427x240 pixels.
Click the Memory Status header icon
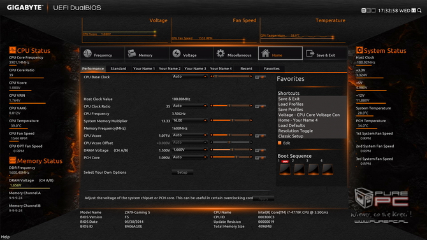click(x=13, y=160)
